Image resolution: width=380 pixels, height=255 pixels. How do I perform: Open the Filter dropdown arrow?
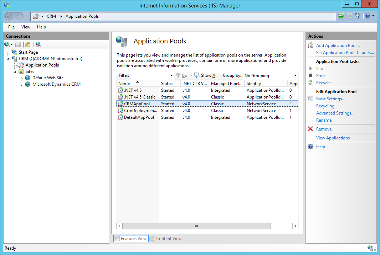(171, 75)
